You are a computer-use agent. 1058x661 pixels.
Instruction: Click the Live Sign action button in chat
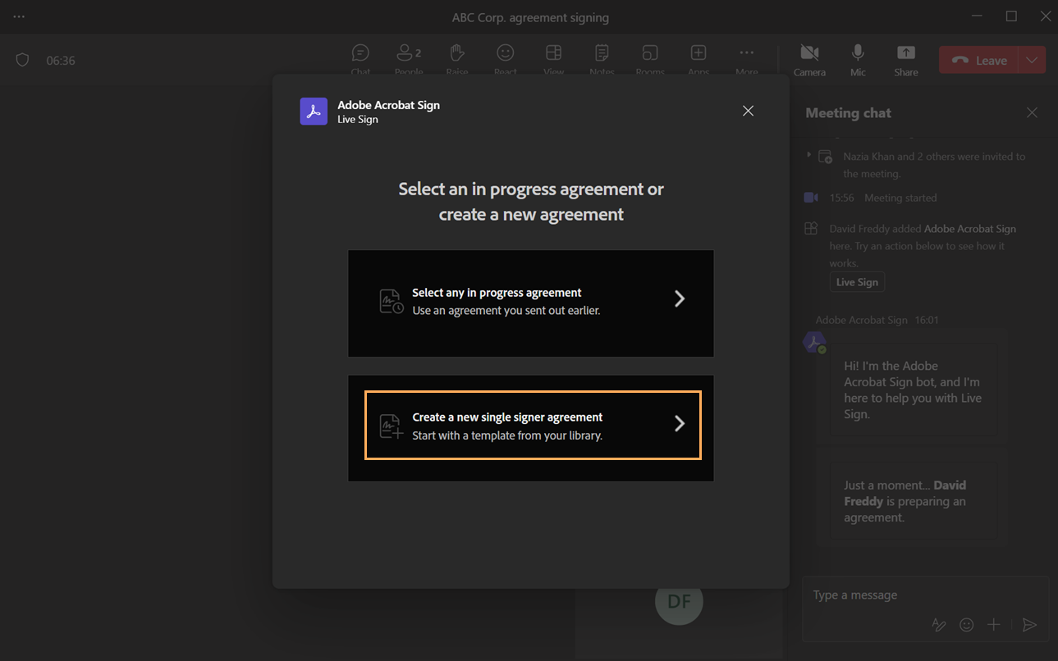[857, 281]
